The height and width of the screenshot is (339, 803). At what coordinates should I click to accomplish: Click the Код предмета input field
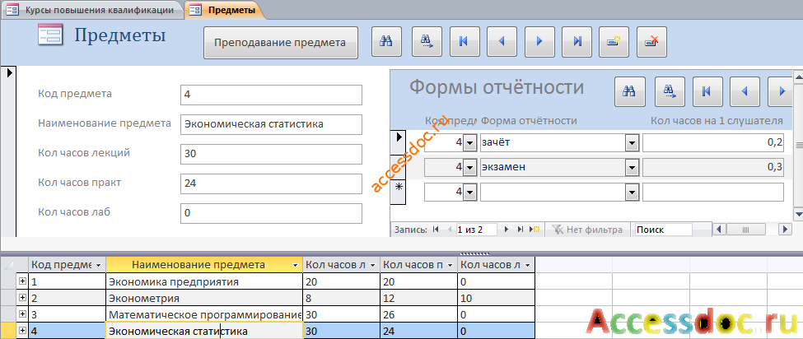[272, 95]
